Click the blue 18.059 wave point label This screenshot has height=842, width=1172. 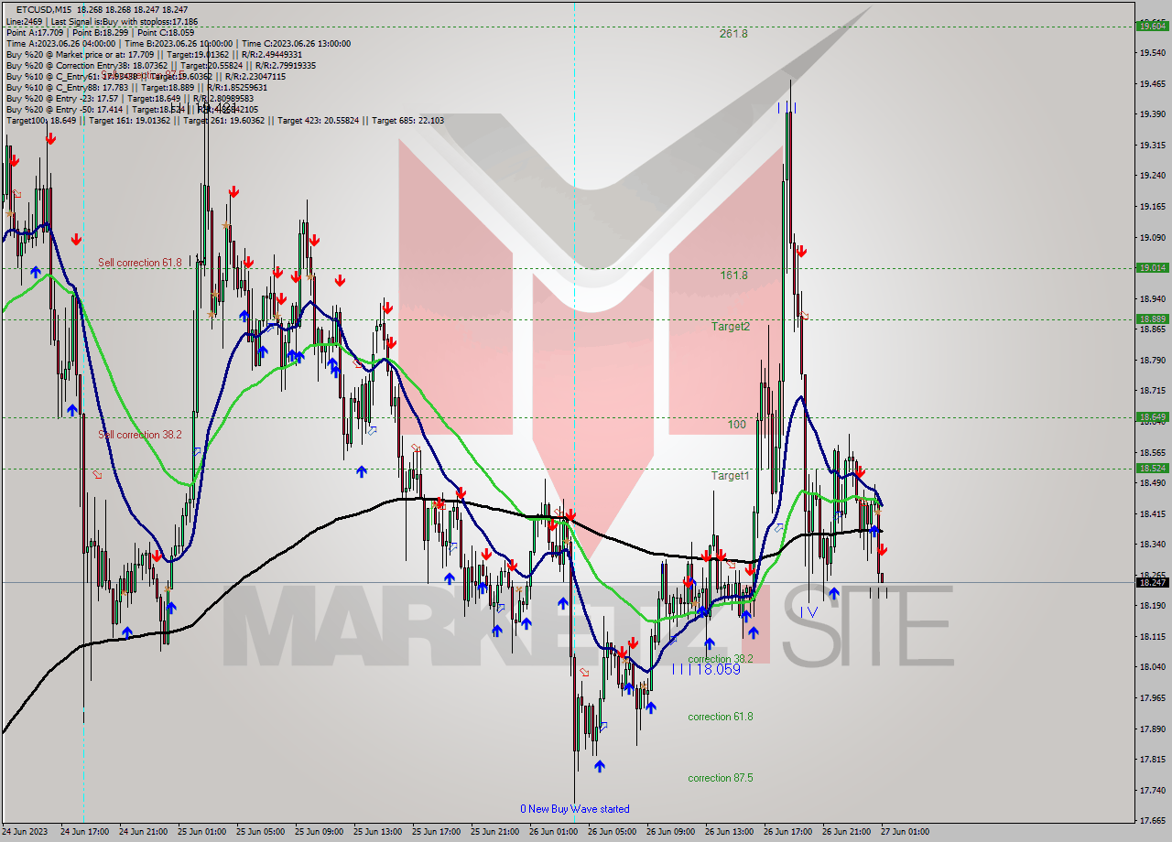[706, 670]
